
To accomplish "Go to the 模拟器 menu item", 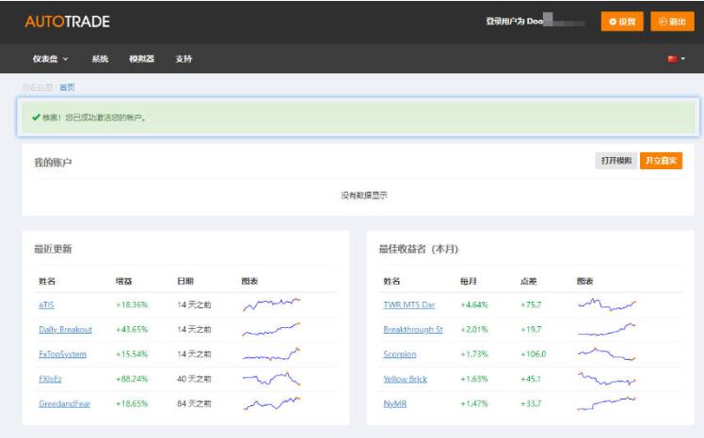I will point(141,59).
